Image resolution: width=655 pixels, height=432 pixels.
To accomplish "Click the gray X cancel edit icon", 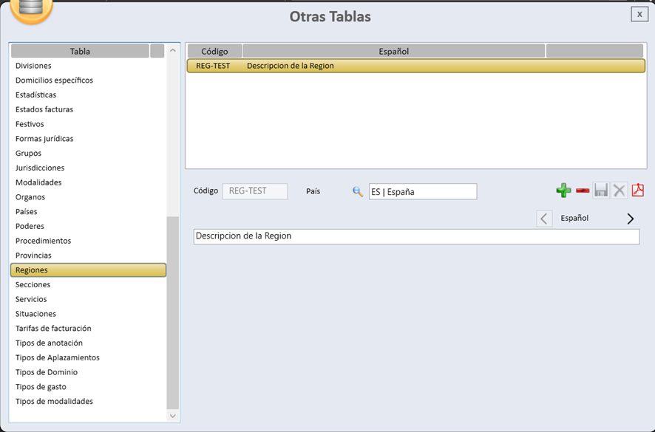I will click(x=620, y=191).
